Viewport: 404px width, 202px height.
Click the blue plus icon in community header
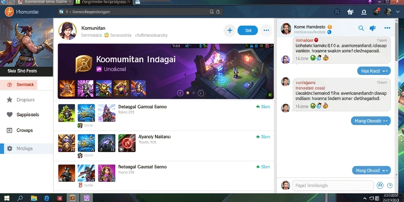[230, 30]
